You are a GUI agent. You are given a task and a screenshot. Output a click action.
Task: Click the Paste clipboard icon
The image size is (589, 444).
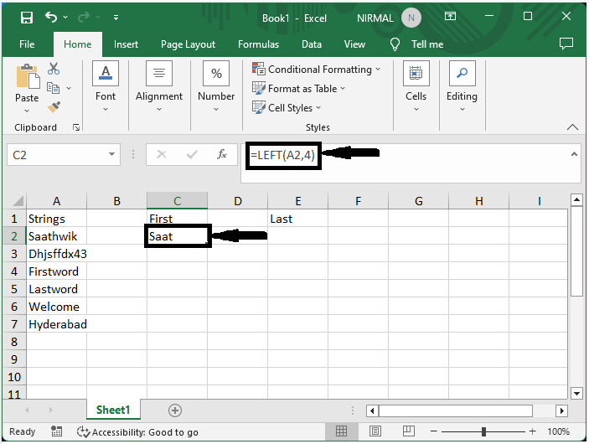(x=28, y=76)
